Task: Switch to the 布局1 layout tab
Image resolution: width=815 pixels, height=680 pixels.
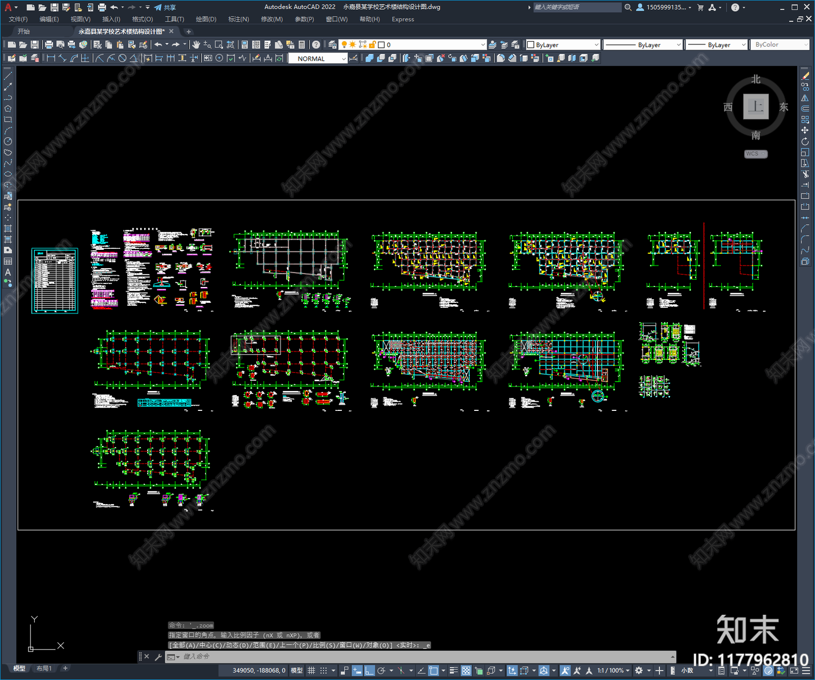Action: coord(44,668)
